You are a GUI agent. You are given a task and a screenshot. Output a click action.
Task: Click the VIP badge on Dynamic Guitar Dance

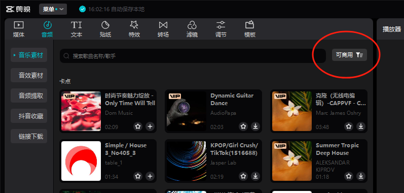pyautogui.click(x=175, y=96)
